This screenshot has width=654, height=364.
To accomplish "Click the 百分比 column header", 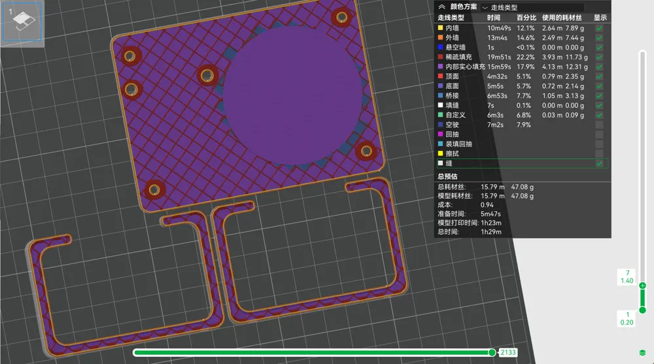I will 526,18.
